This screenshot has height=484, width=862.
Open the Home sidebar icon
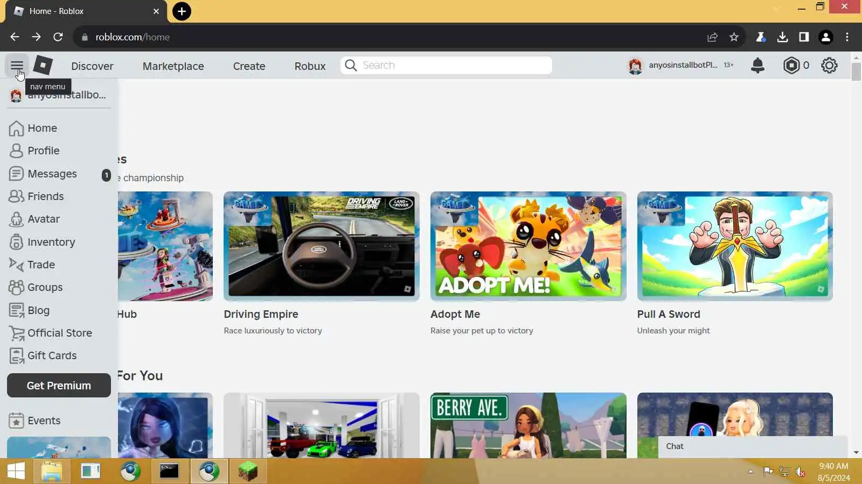click(x=16, y=129)
